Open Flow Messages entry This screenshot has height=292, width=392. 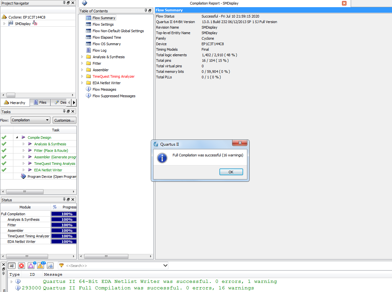104,89
